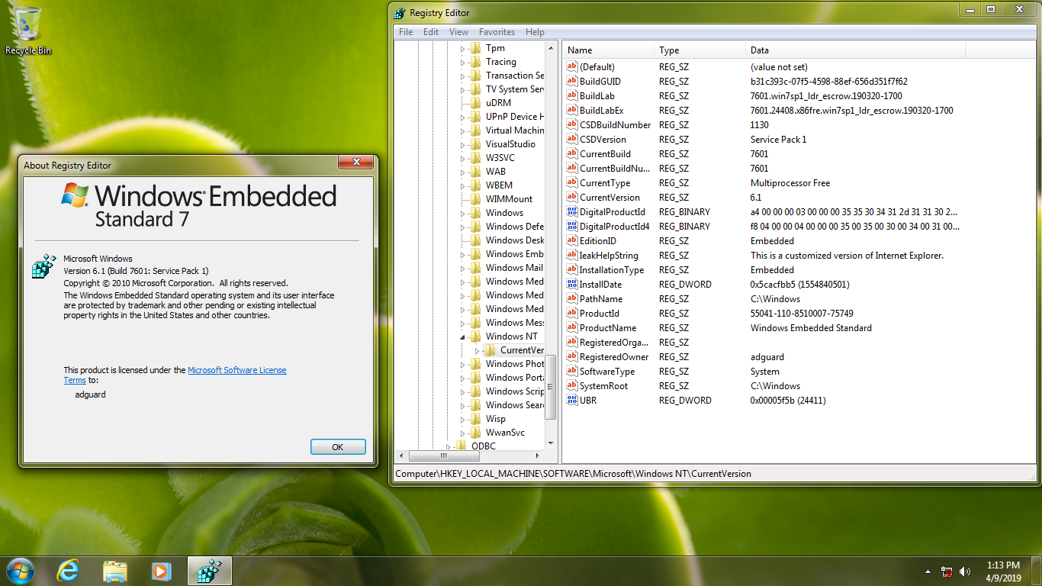Click the Wisp folder icon

475,419
